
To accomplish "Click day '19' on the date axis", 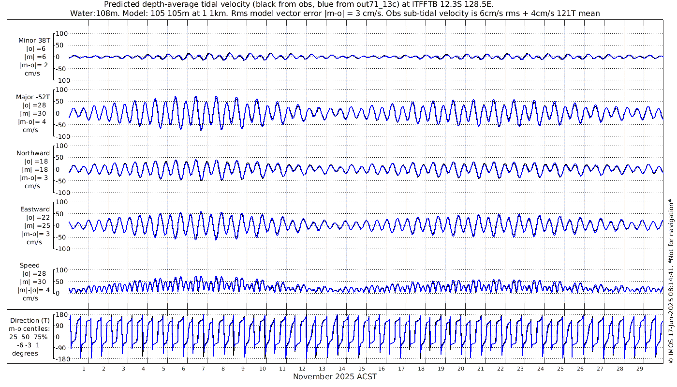I will tap(441, 369).
